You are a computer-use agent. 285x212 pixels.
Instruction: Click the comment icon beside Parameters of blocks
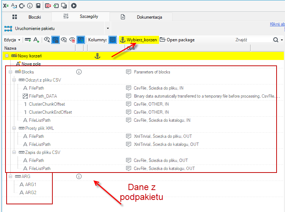tap(129, 72)
